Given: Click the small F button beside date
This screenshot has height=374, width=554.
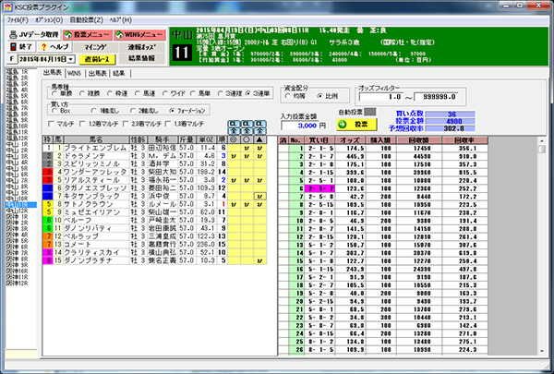Looking at the screenshot, I should [12, 59].
